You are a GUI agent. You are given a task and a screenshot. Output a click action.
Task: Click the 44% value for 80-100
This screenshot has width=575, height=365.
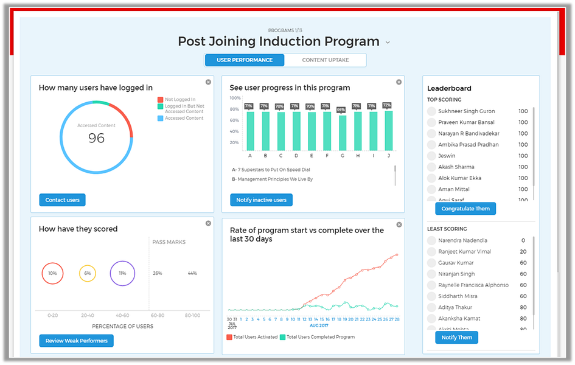(192, 273)
